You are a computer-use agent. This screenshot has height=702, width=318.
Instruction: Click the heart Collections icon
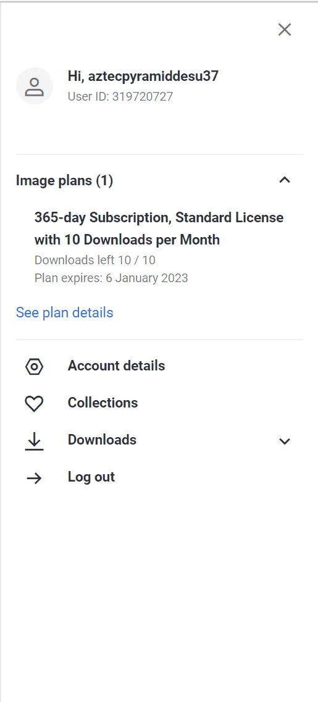[x=35, y=404]
